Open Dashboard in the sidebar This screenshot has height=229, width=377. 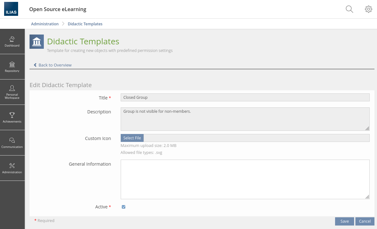pos(12,41)
